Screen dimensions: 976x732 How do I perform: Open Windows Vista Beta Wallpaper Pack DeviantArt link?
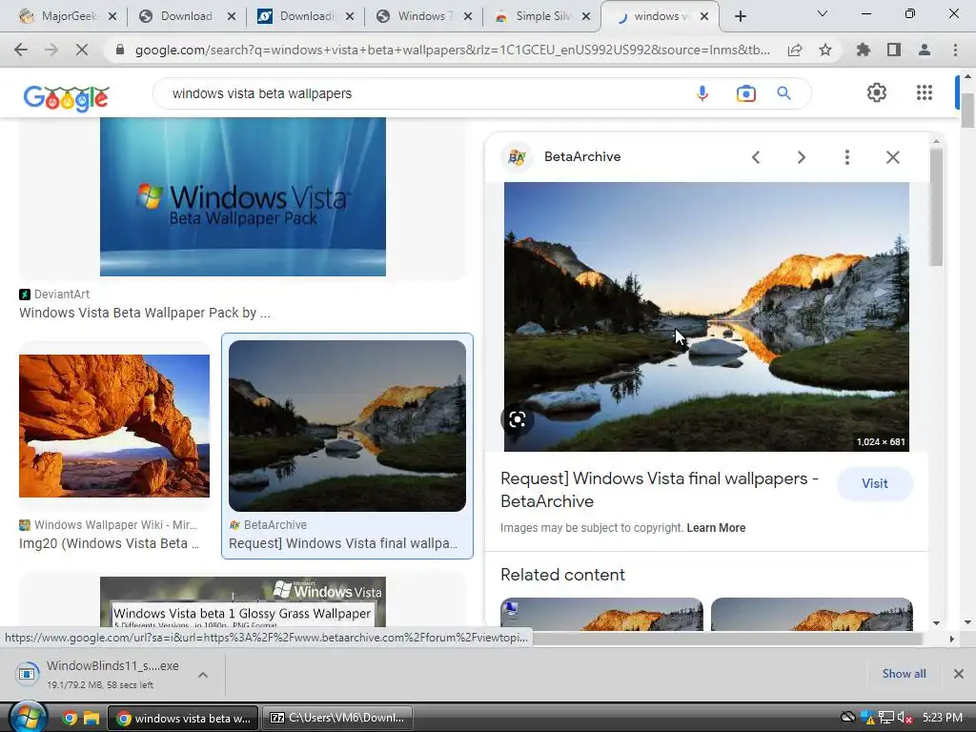145,313
